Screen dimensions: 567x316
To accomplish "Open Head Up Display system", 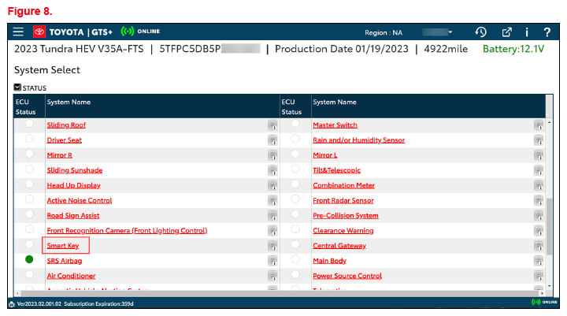I will click(73, 185).
